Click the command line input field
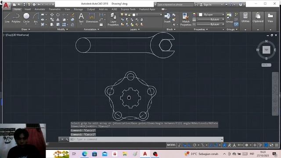281x158 pixels. point(146,139)
